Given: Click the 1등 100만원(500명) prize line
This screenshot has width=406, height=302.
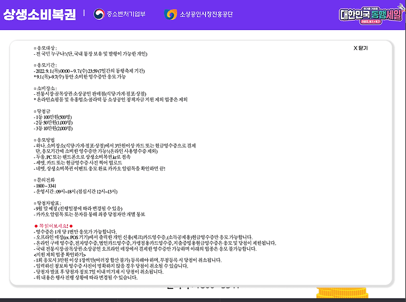Looking at the screenshot, I should tap(53, 117).
